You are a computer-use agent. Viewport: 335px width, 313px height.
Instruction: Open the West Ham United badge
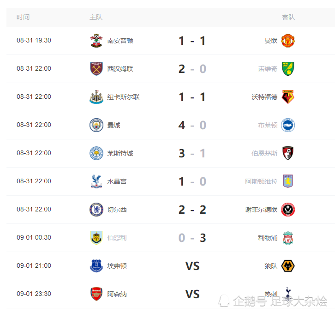click(x=96, y=69)
